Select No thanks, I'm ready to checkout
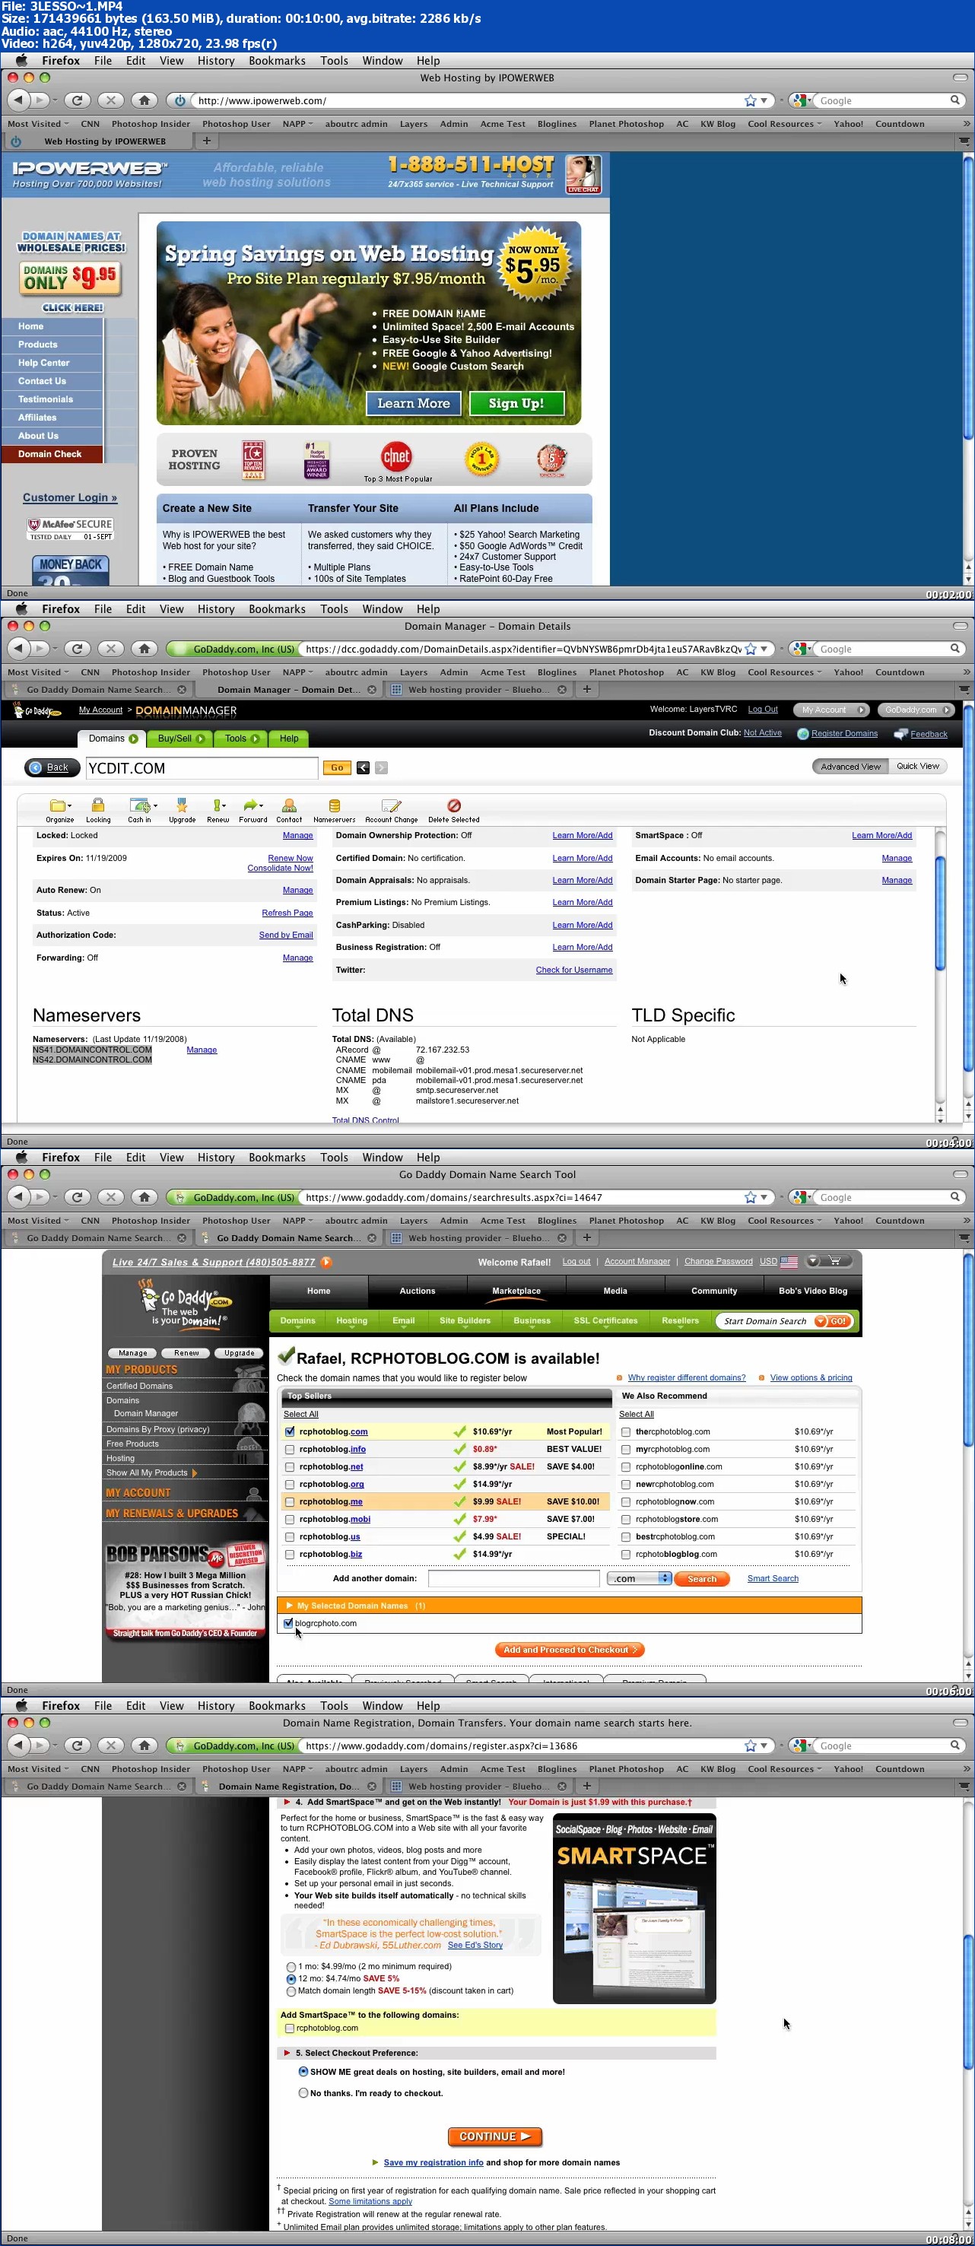Image resolution: width=975 pixels, height=2246 pixels. [303, 2092]
